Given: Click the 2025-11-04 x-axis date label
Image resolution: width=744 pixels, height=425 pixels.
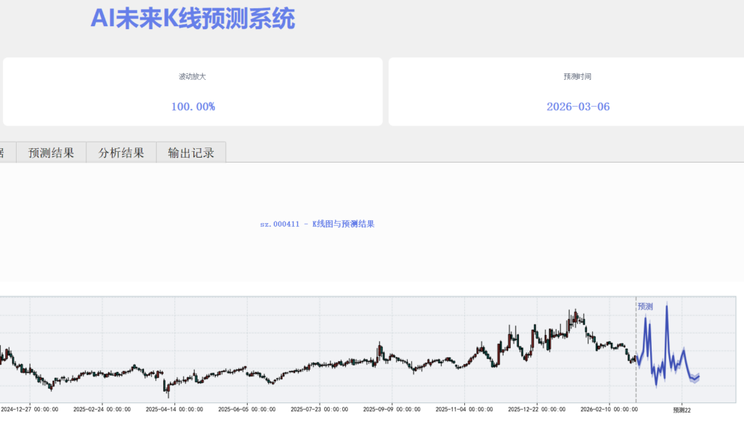Looking at the screenshot, I should point(464,410).
